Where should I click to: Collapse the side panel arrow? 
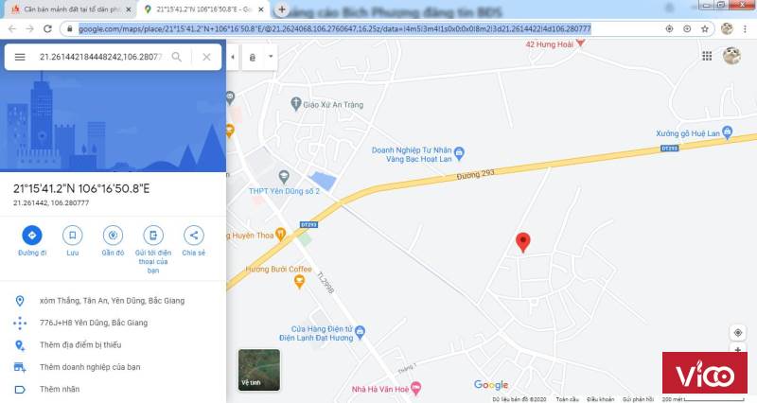(233, 57)
